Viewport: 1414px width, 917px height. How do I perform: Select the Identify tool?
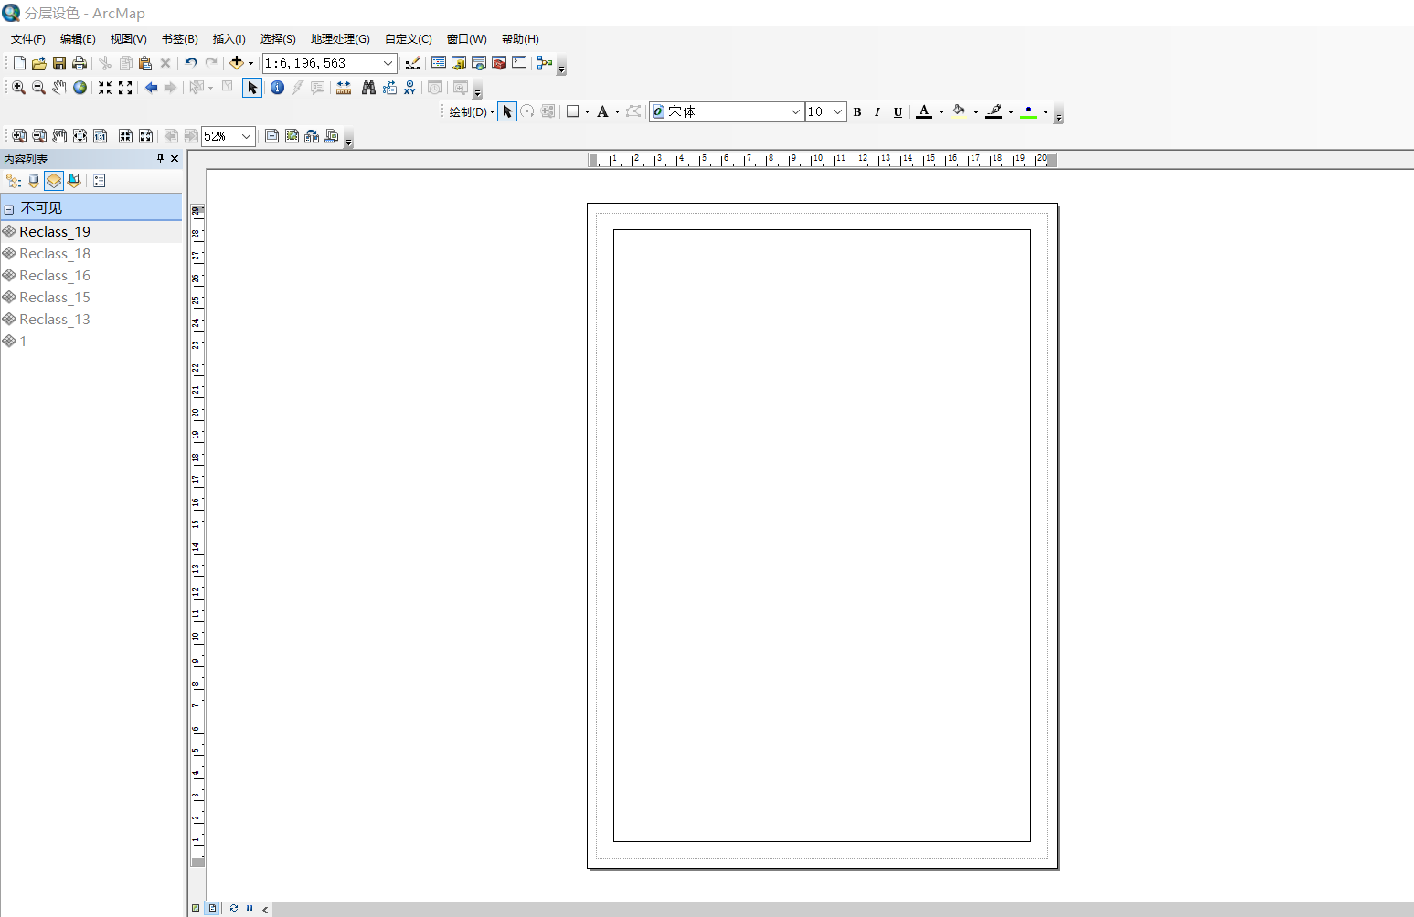[277, 88]
